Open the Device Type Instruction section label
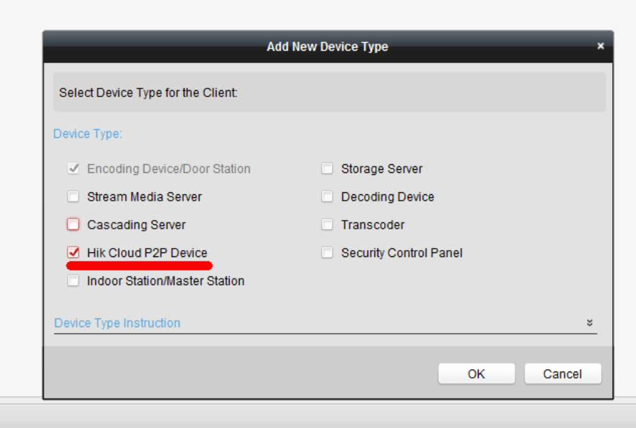This screenshot has width=636, height=428. point(117,323)
